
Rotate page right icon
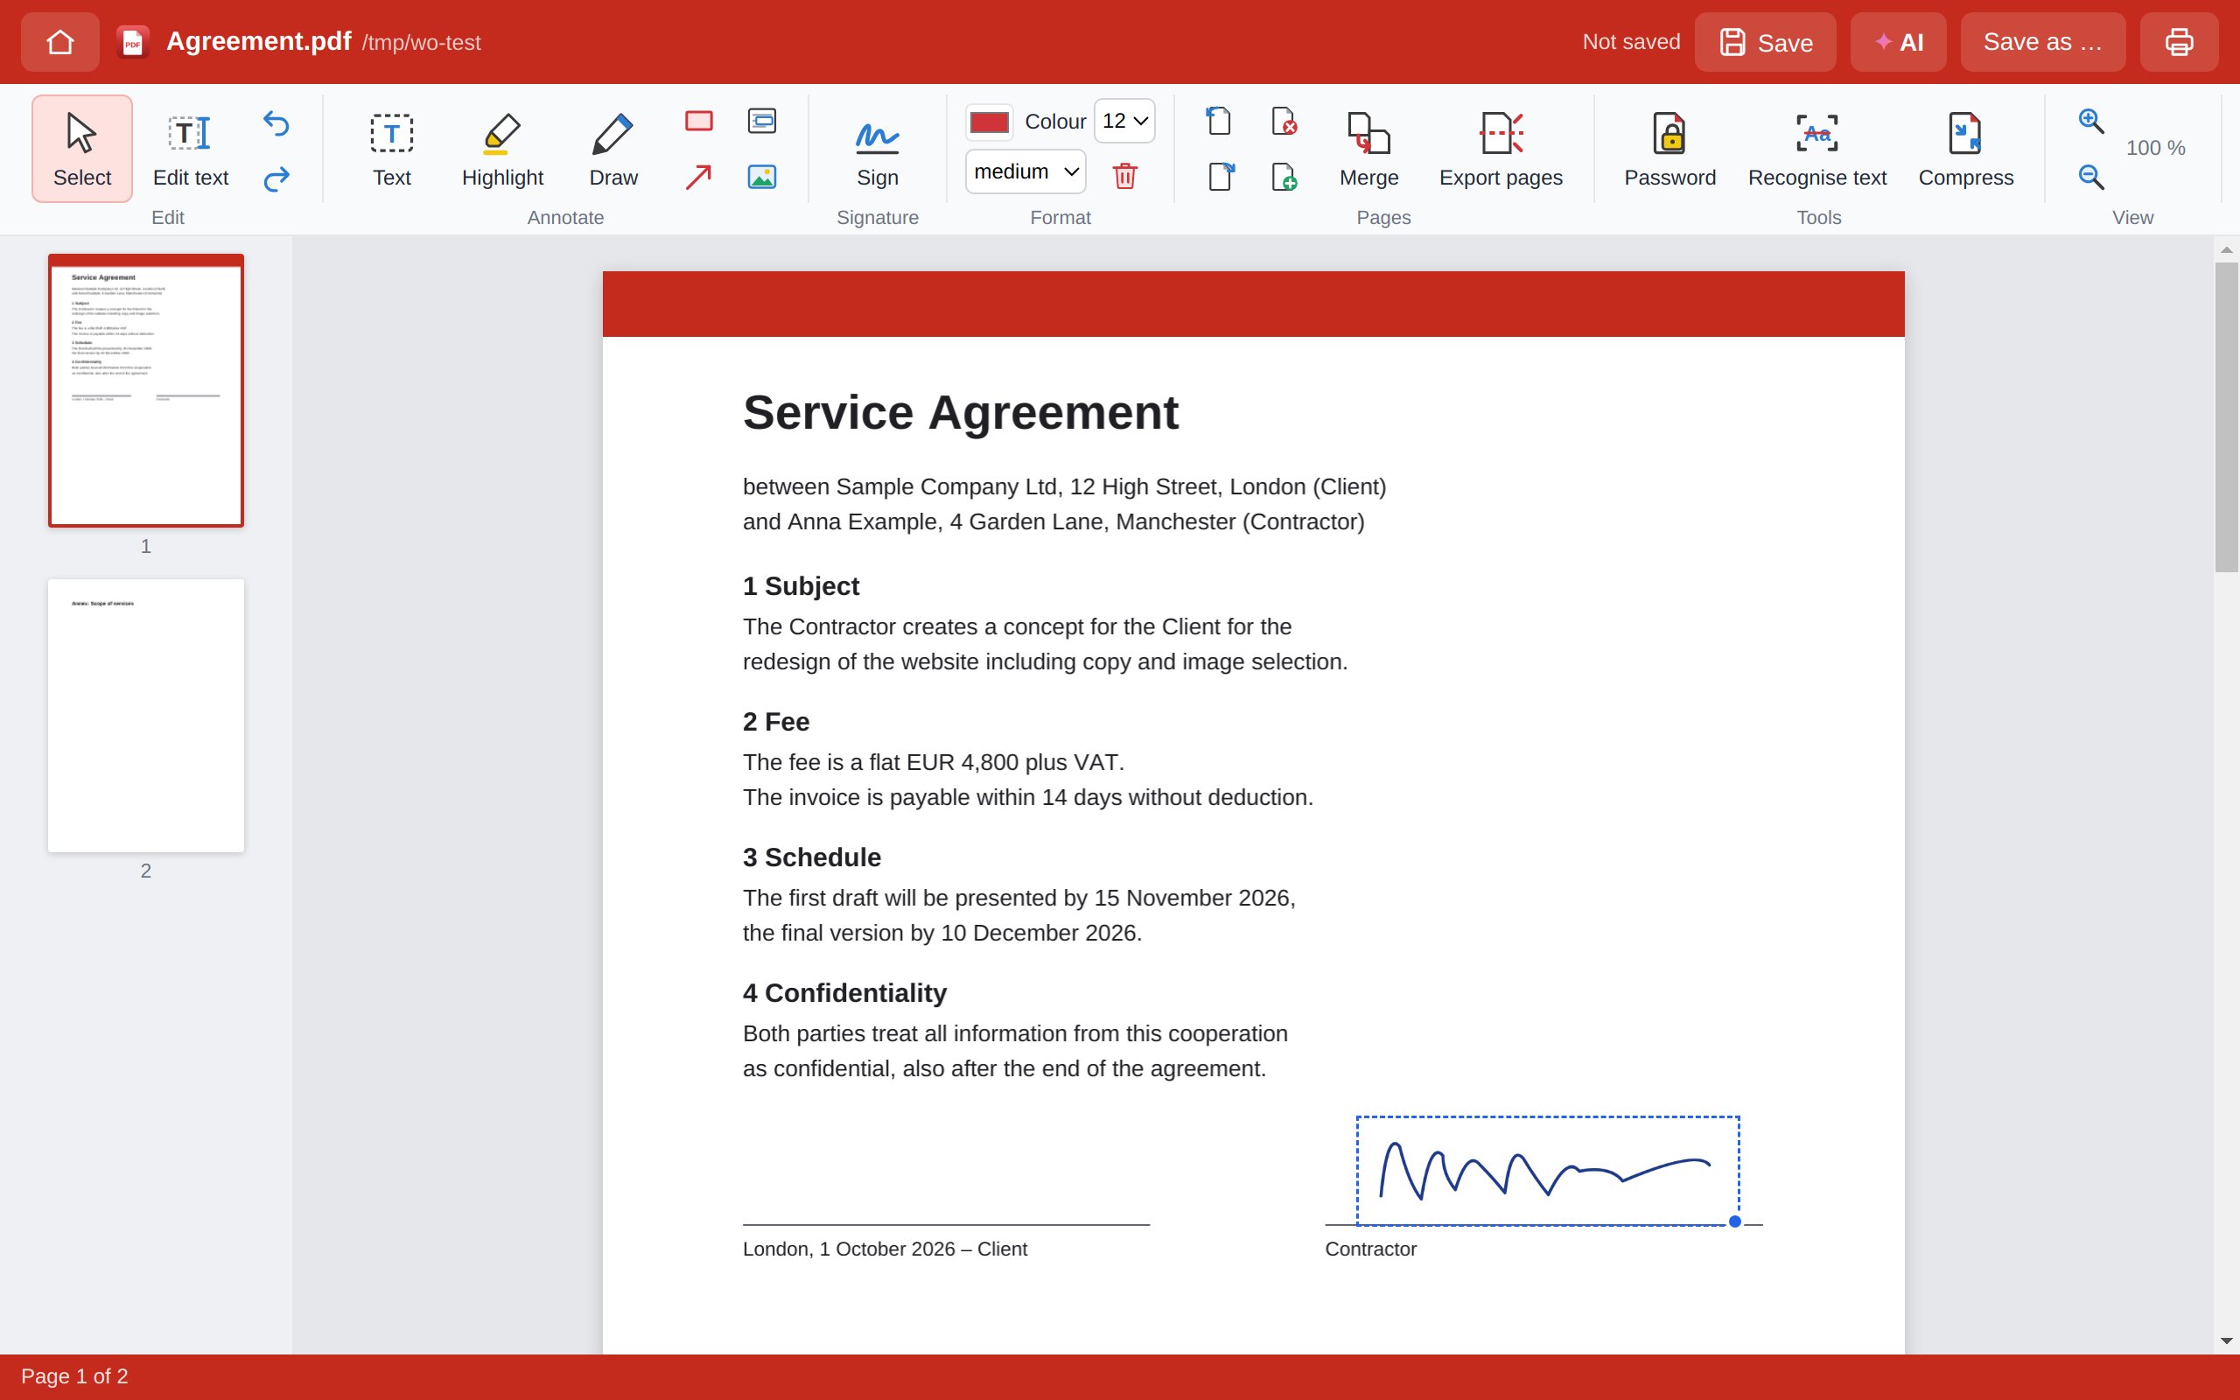(x=1221, y=176)
